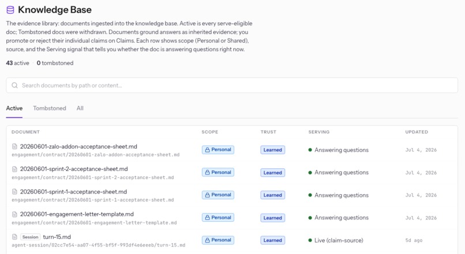Open 20260601-zalo-addon-acceptance-sheet.md document
Screen dimensions: 465x254
78,146
